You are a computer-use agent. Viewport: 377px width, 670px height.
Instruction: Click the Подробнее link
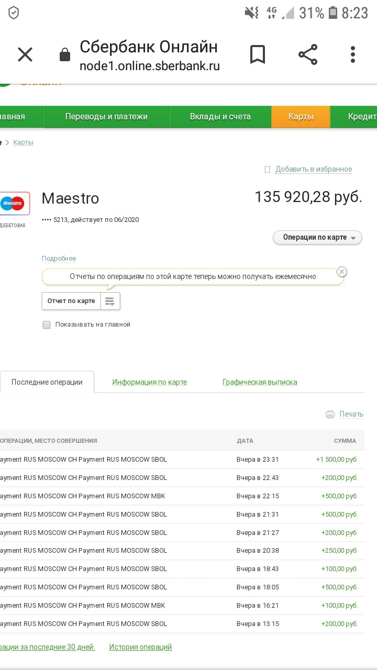click(59, 259)
